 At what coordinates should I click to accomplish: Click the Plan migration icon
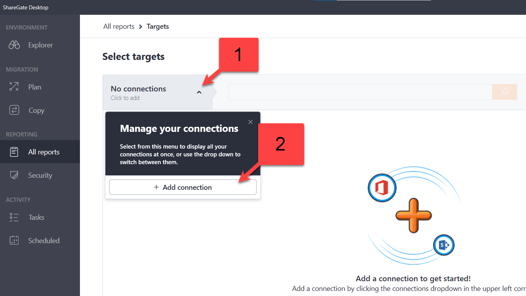(x=14, y=87)
